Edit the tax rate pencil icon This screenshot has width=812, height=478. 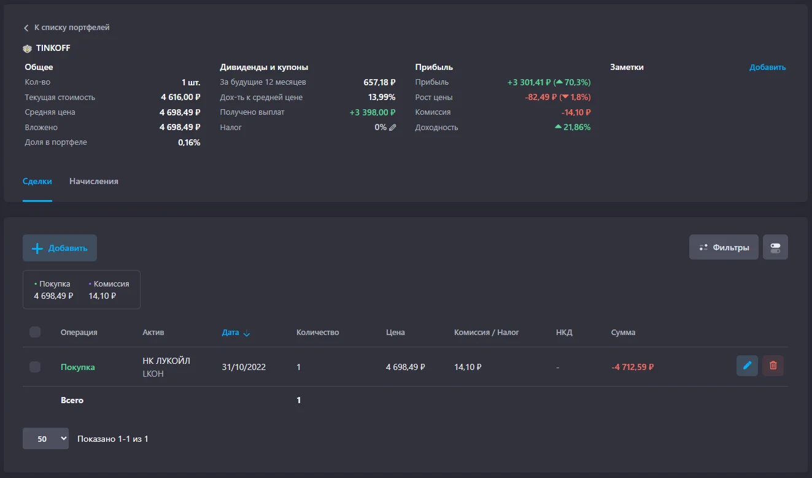pyautogui.click(x=393, y=128)
